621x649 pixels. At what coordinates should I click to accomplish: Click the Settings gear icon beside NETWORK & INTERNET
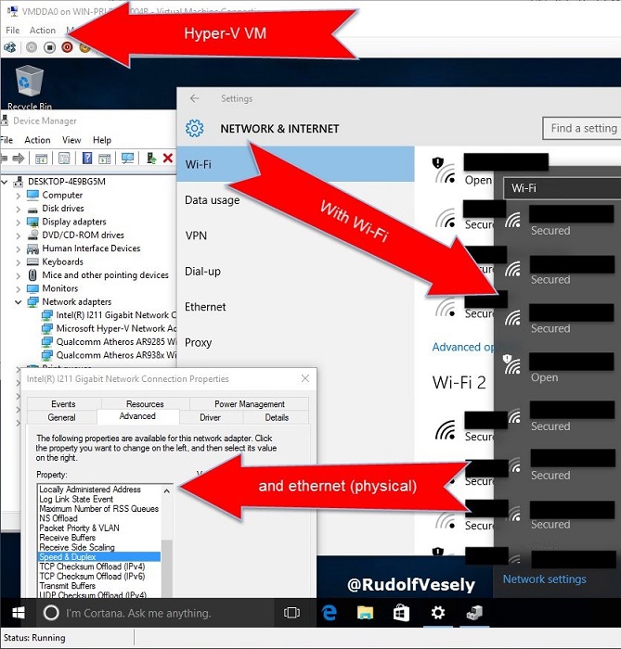click(194, 128)
